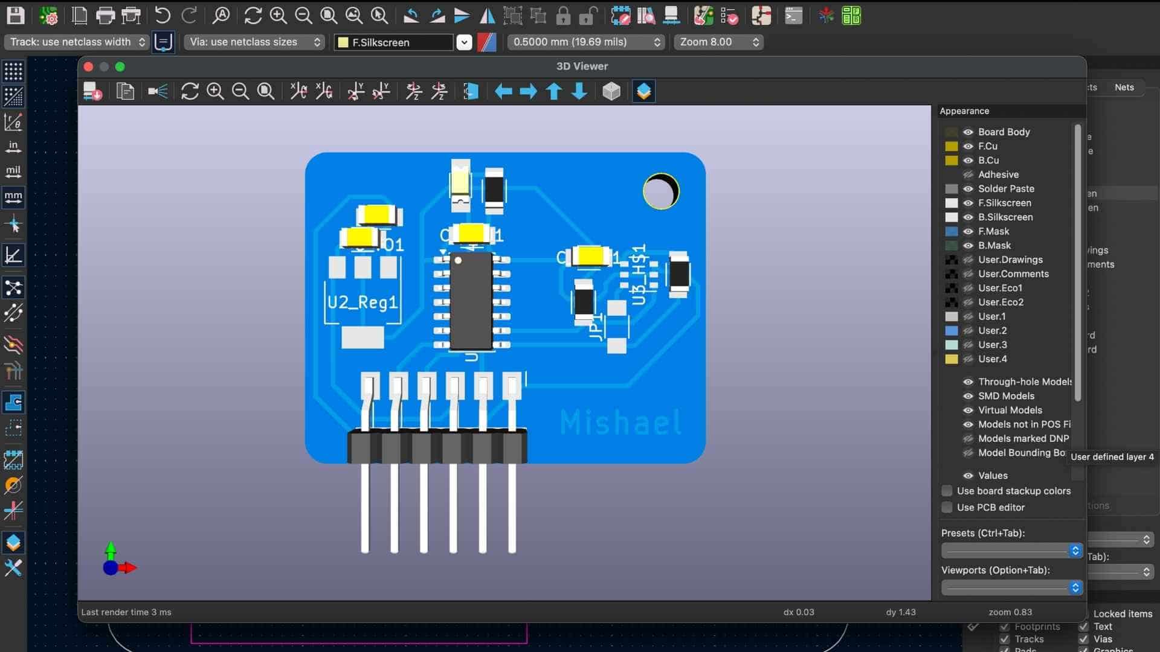Toggle the raytracing render cube icon
The height and width of the screenshot is (652, 1160).
tap(611, 91)
